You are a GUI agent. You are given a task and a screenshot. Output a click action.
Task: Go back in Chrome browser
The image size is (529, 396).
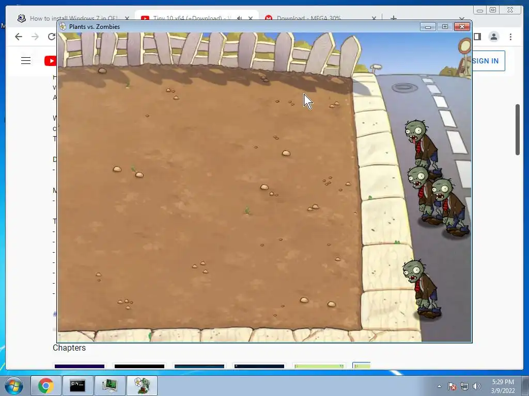(19, 37)
